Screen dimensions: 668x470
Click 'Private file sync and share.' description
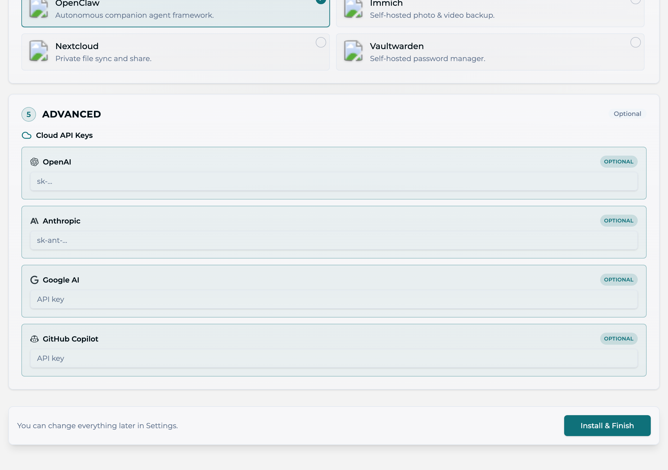(104, 58)
